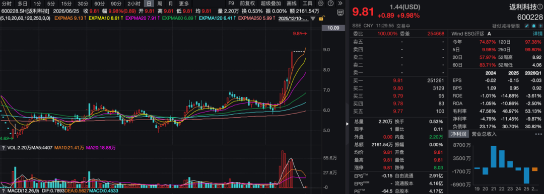Select the 2小时 period
Image resolution: width=544 pixels, height=194 pixels.
(x=133, y=4)
